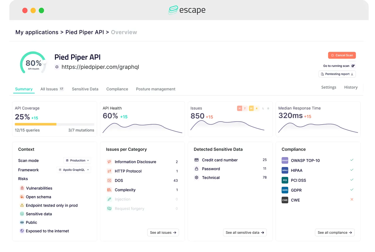The image size is (375, 252).
Task: Click the API Health trend chart
Action: pyautogui.click(x=142, y=128)
